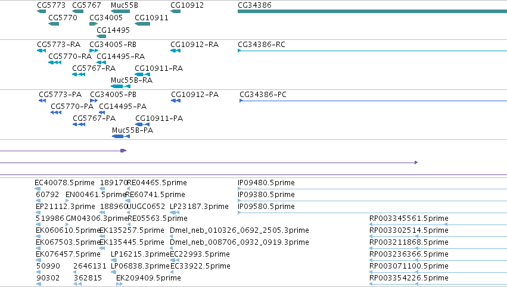Select the CG34005-RB transcript arrow
This screenshot has width=507, height=287.
[94, 51]
